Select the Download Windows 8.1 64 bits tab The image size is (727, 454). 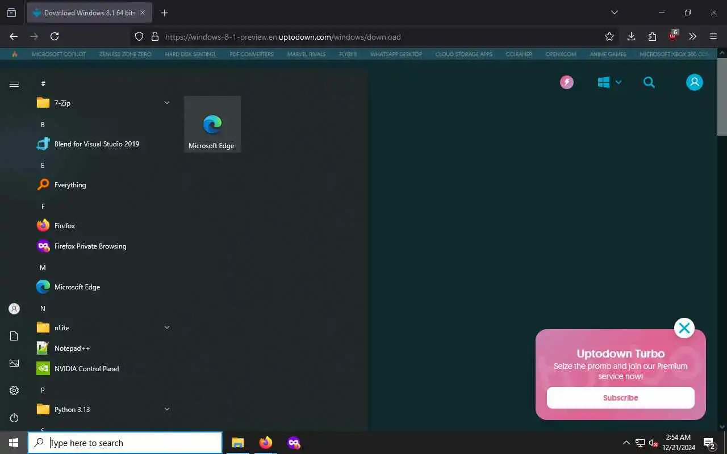point(89,12)
